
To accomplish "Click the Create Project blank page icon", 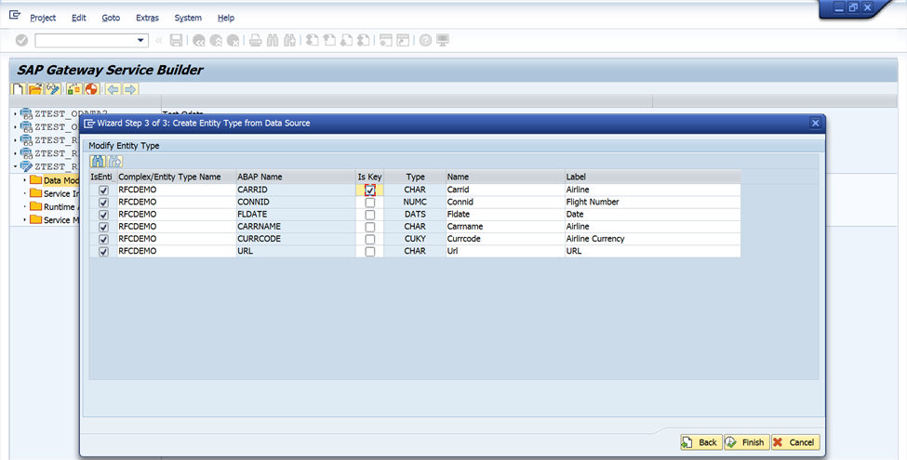I will point(19,89).
